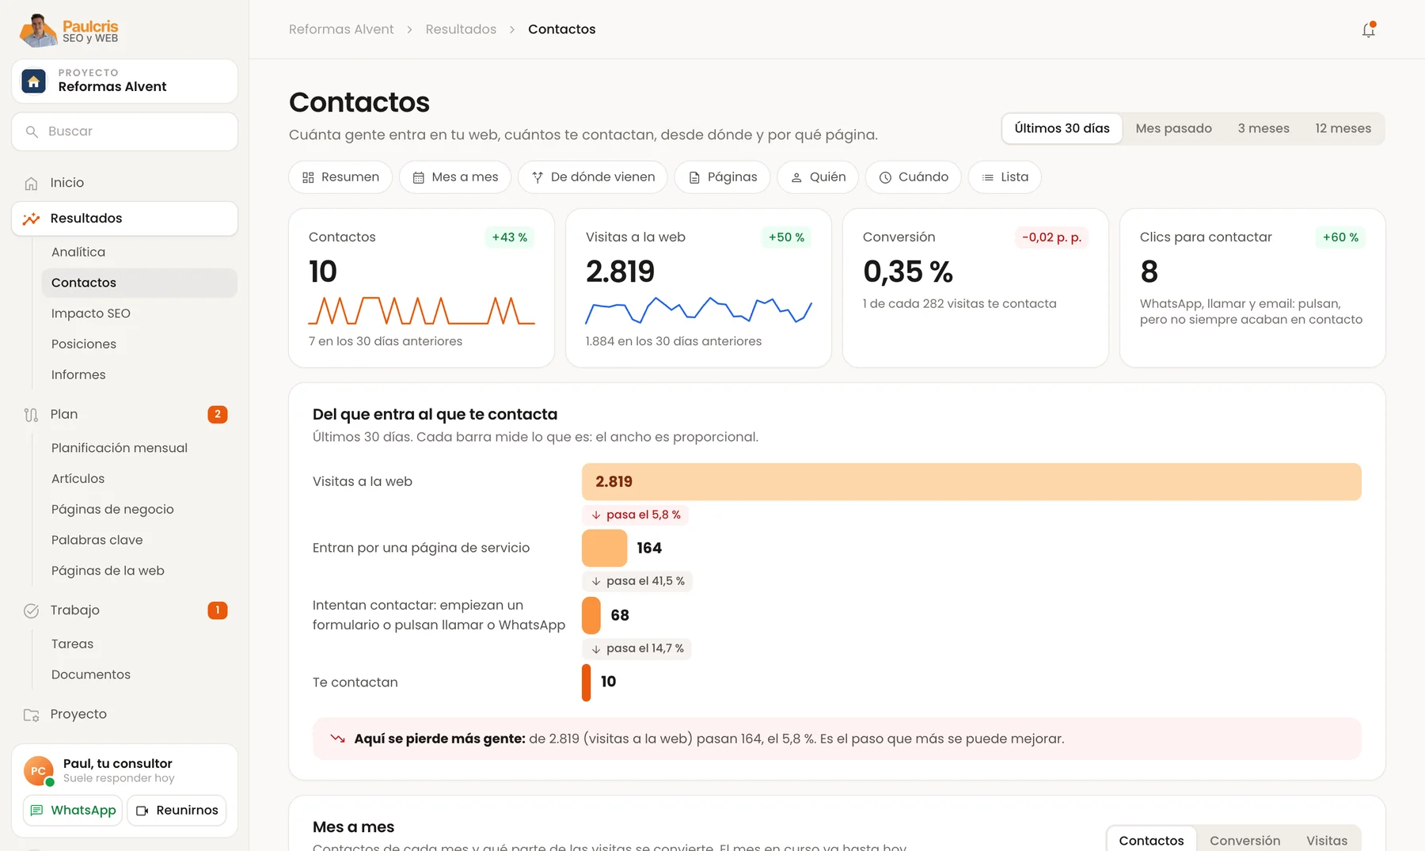1425x851 pixels.
Task: Open the notifications bell icon
Action: tap(1368, 30)
